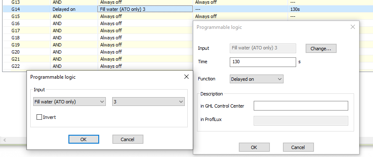Click the AND cell in row G22
This screenshot has height=157, width=373.
point(74,66)
